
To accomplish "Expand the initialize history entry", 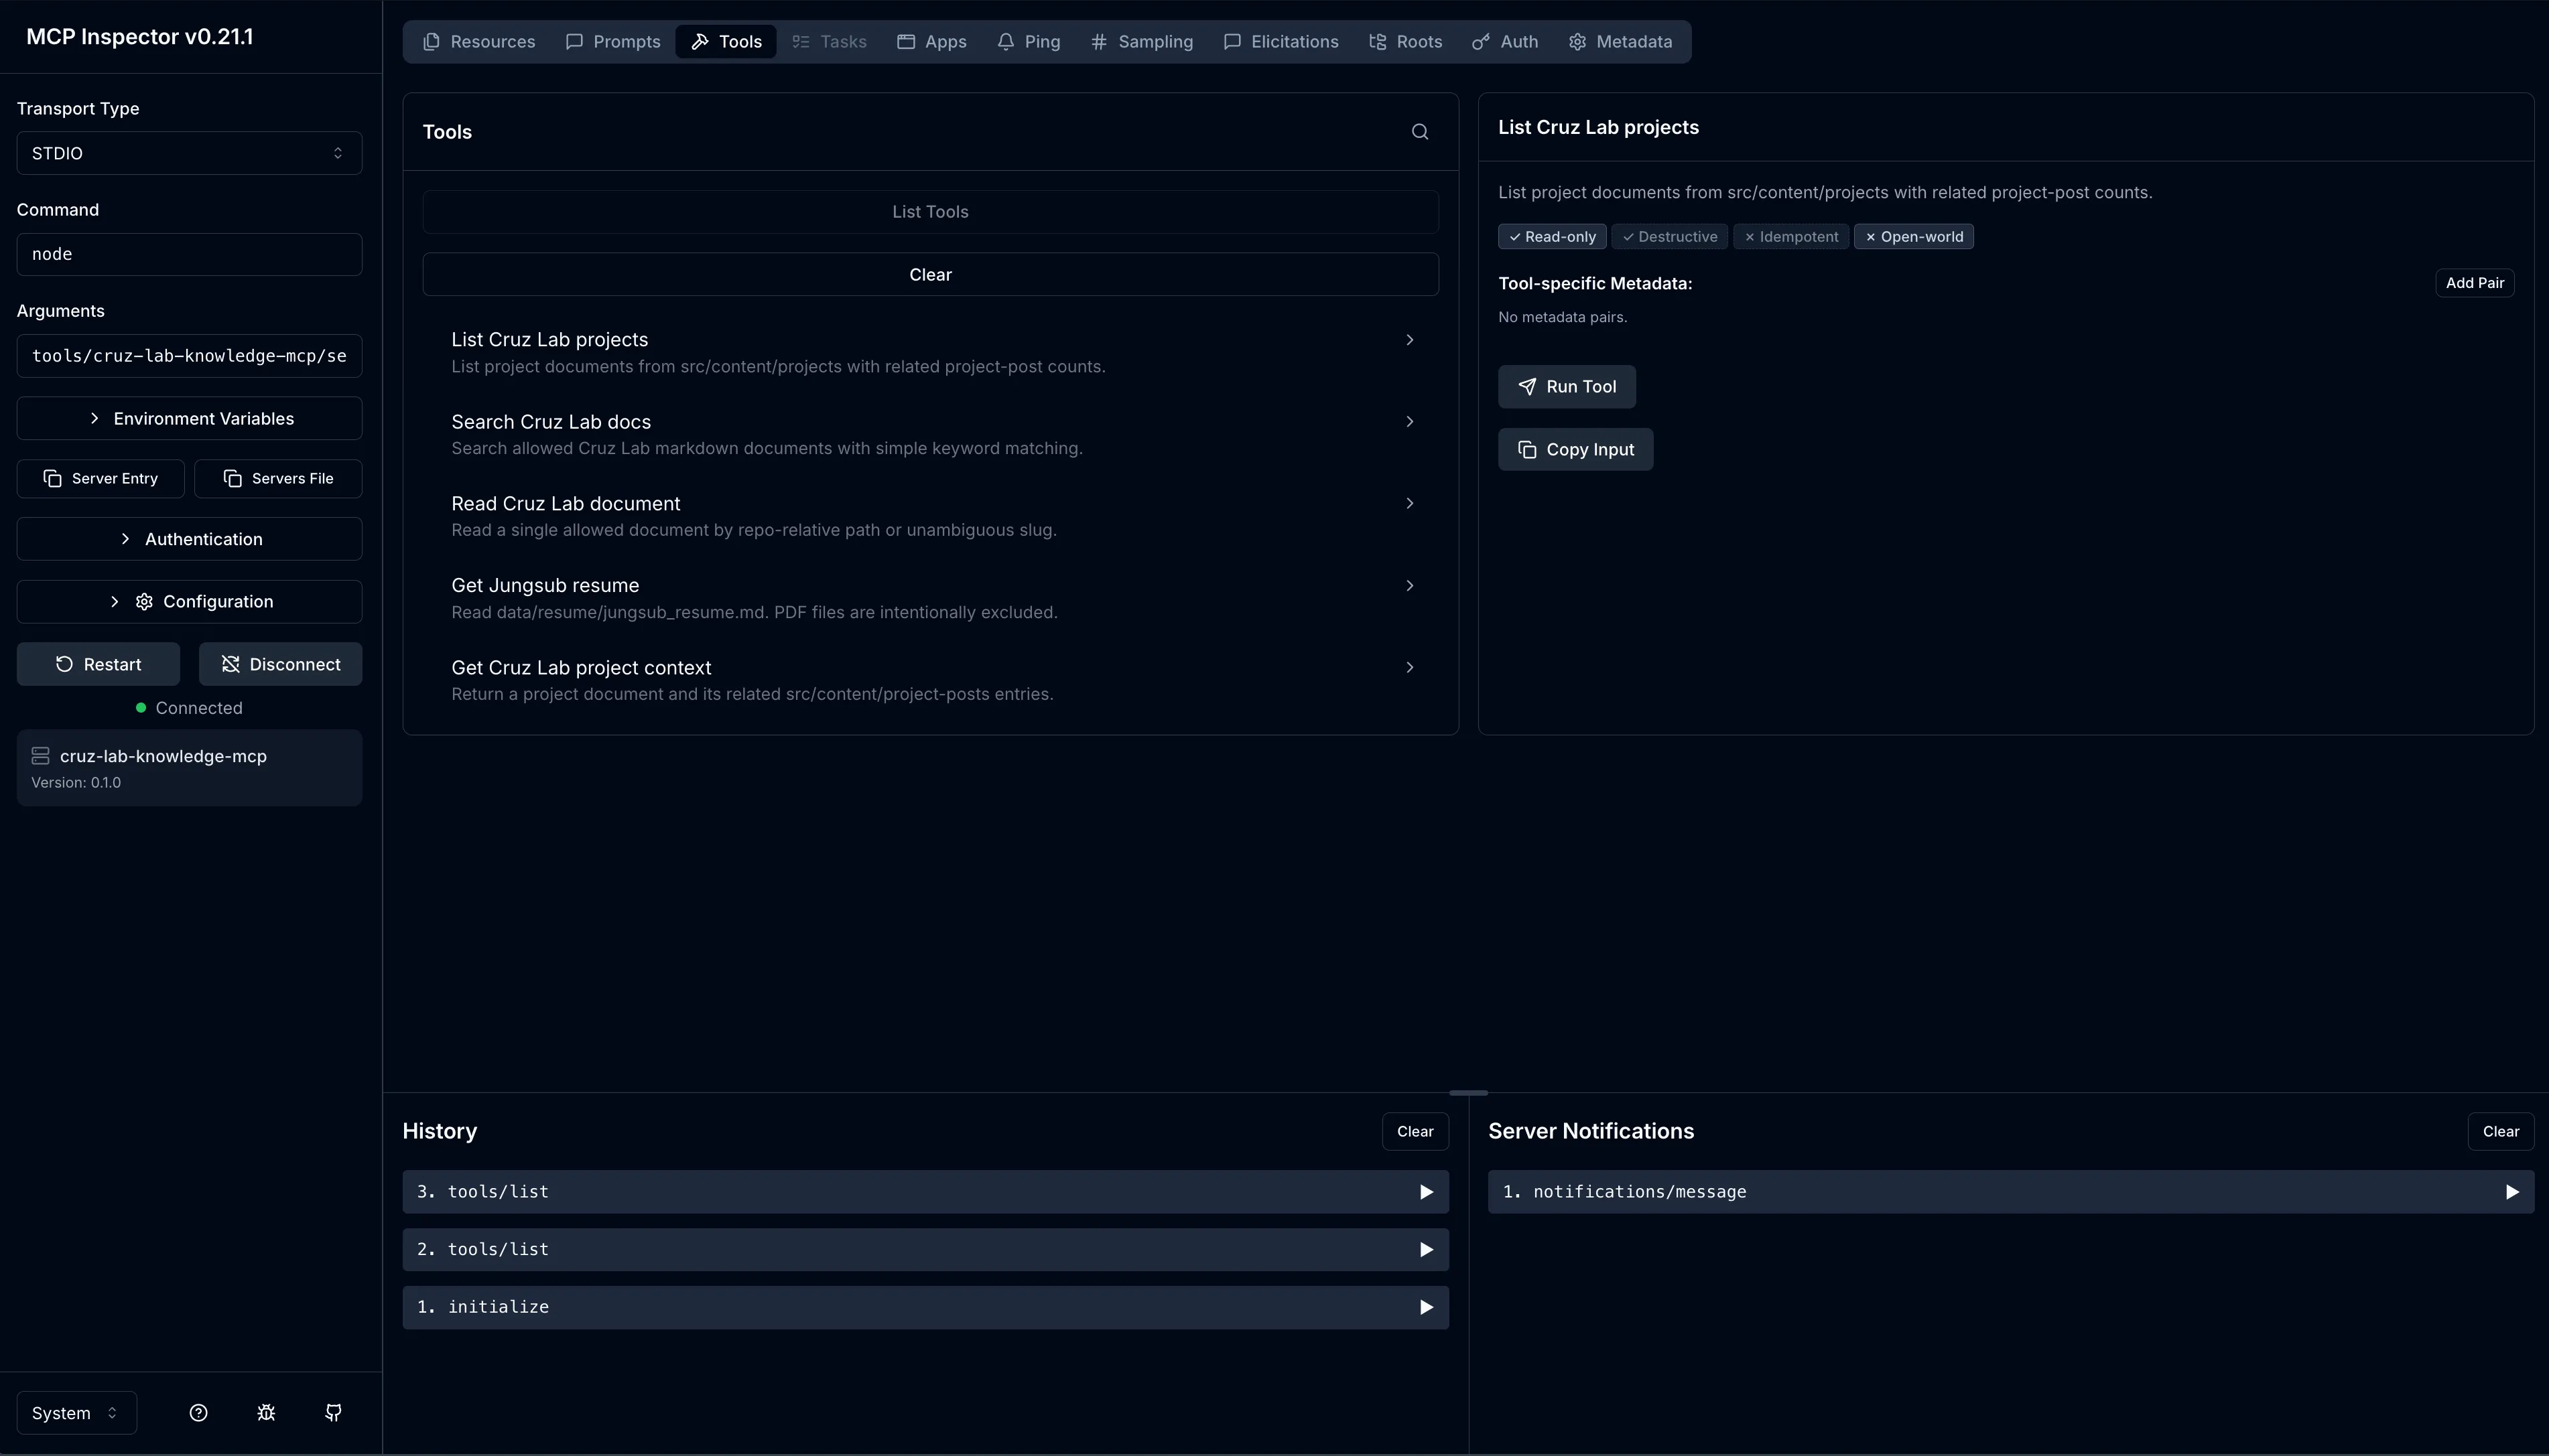I will (925, 1307).
